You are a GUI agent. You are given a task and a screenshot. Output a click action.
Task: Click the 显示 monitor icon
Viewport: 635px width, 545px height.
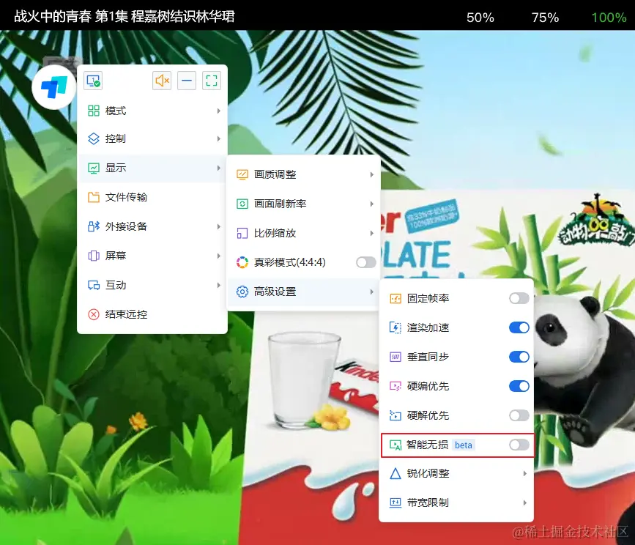pos(94,168)
